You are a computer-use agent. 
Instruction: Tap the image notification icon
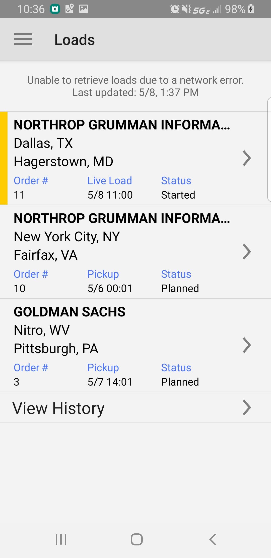click(x=84, y=9)
